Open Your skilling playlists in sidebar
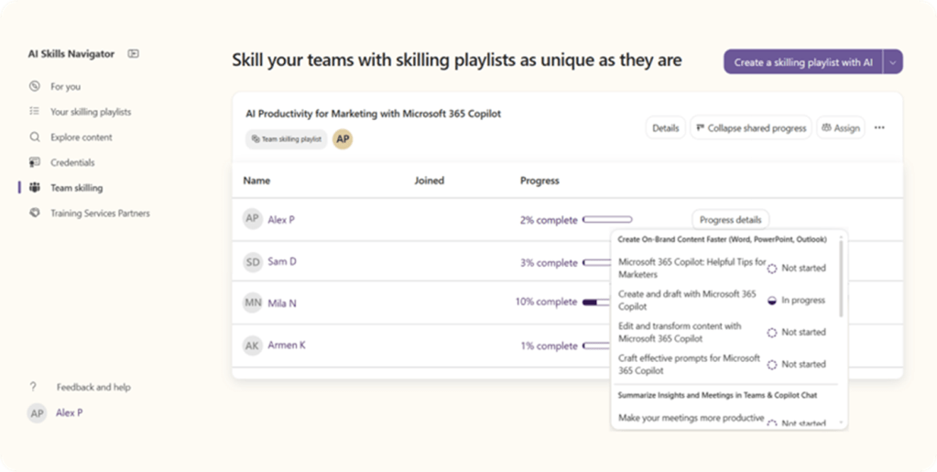Viewport: 937px width, 472px height. (x=90, y=112)
